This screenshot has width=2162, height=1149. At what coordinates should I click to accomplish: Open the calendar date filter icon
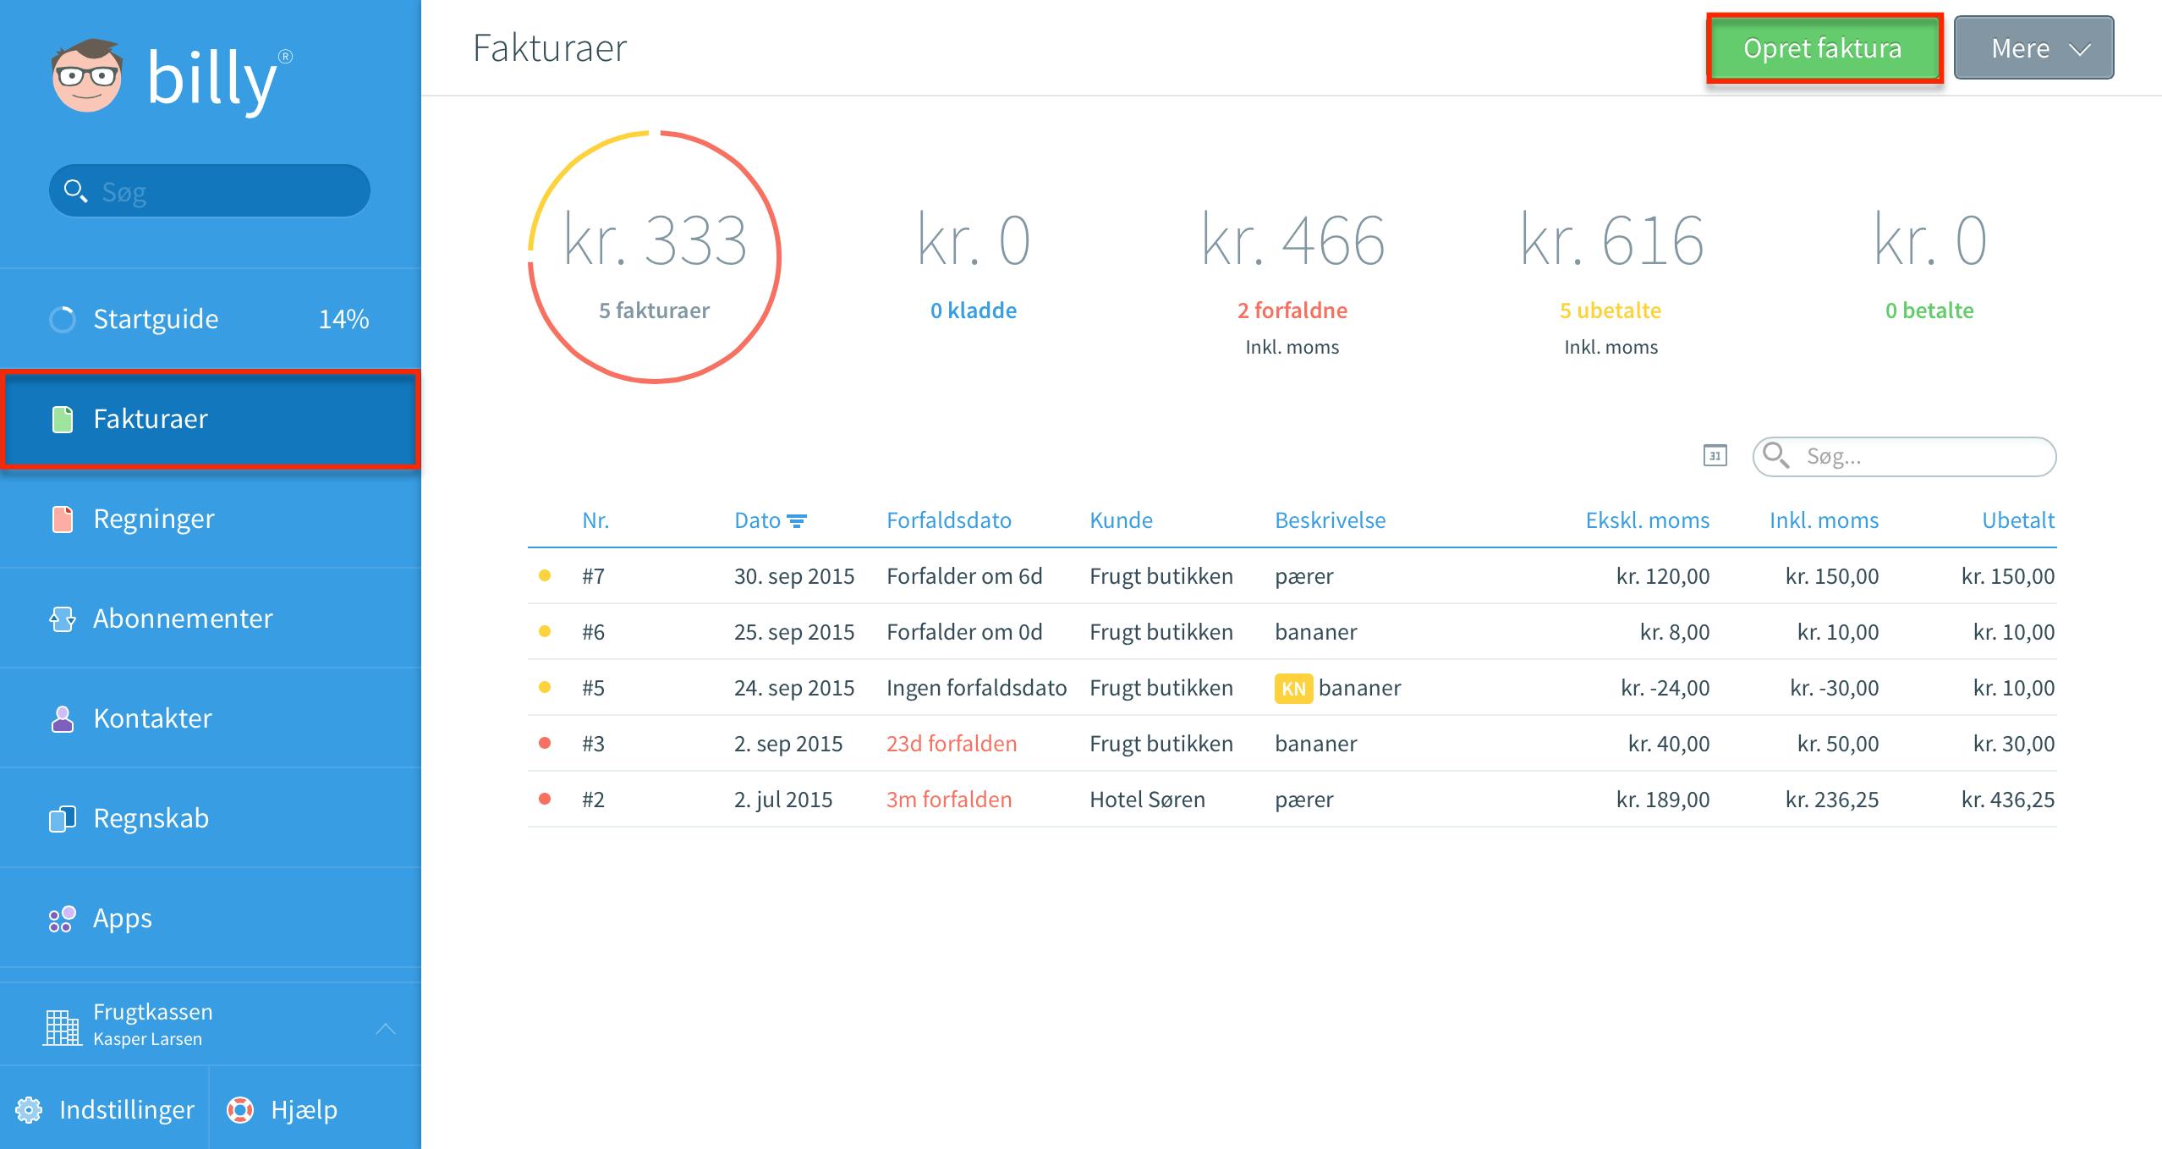pos(1715,456)
